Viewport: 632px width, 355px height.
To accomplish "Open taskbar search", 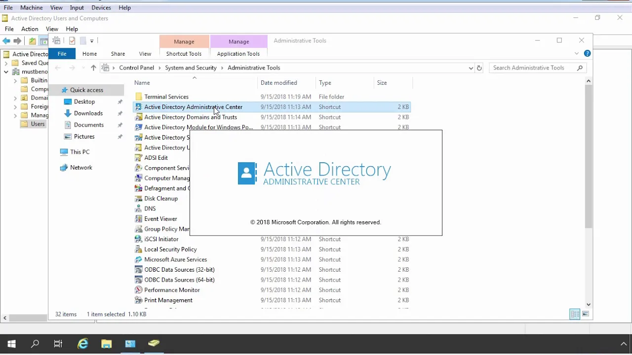I will [x=35, y=344].
